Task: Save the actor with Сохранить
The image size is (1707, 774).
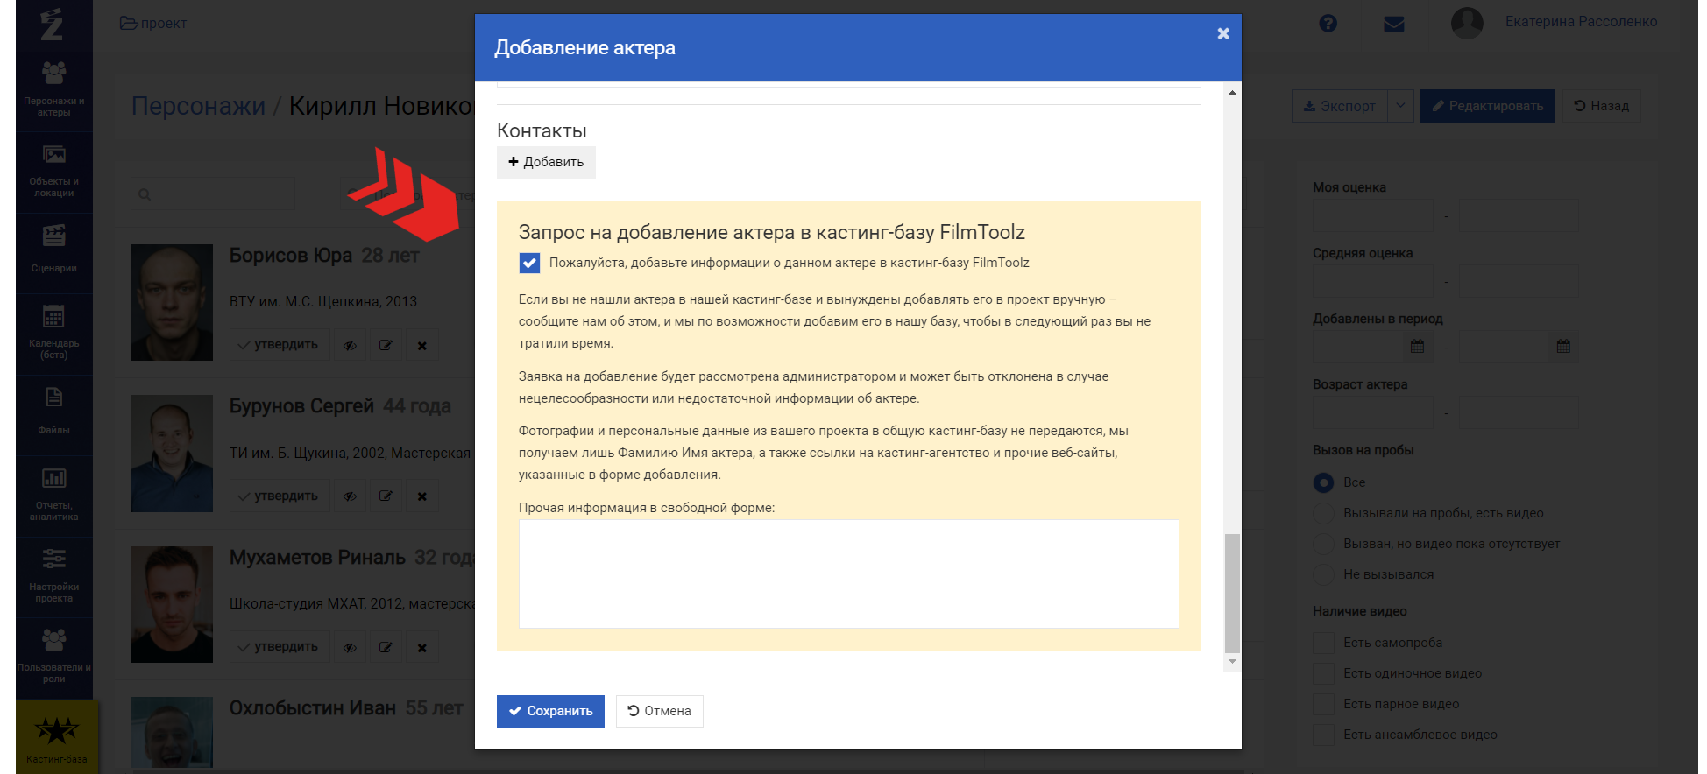Action: pos(550,711)
